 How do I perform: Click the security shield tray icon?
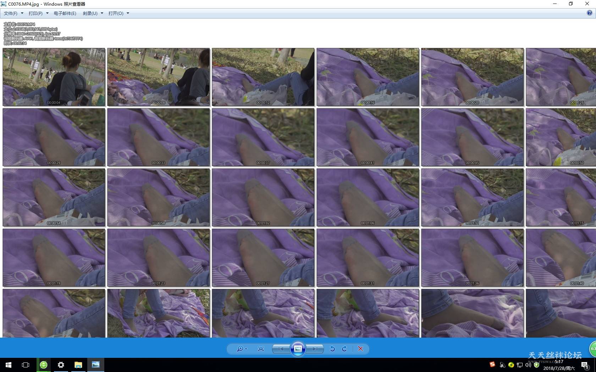pos(537,365)
